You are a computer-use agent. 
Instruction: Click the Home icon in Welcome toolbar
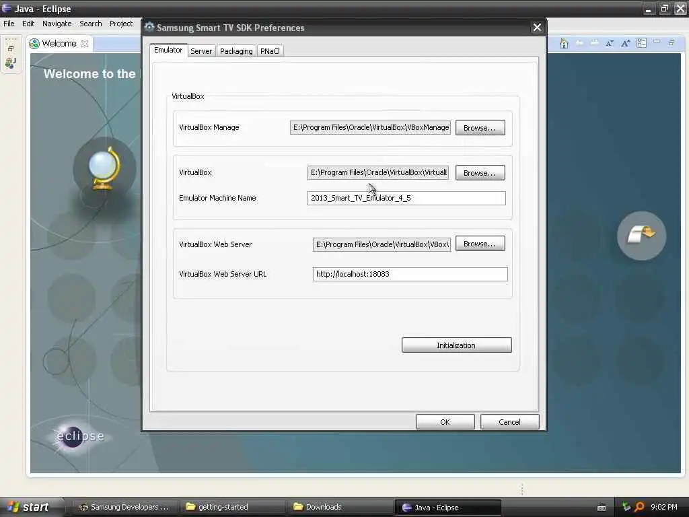[565, 43]
